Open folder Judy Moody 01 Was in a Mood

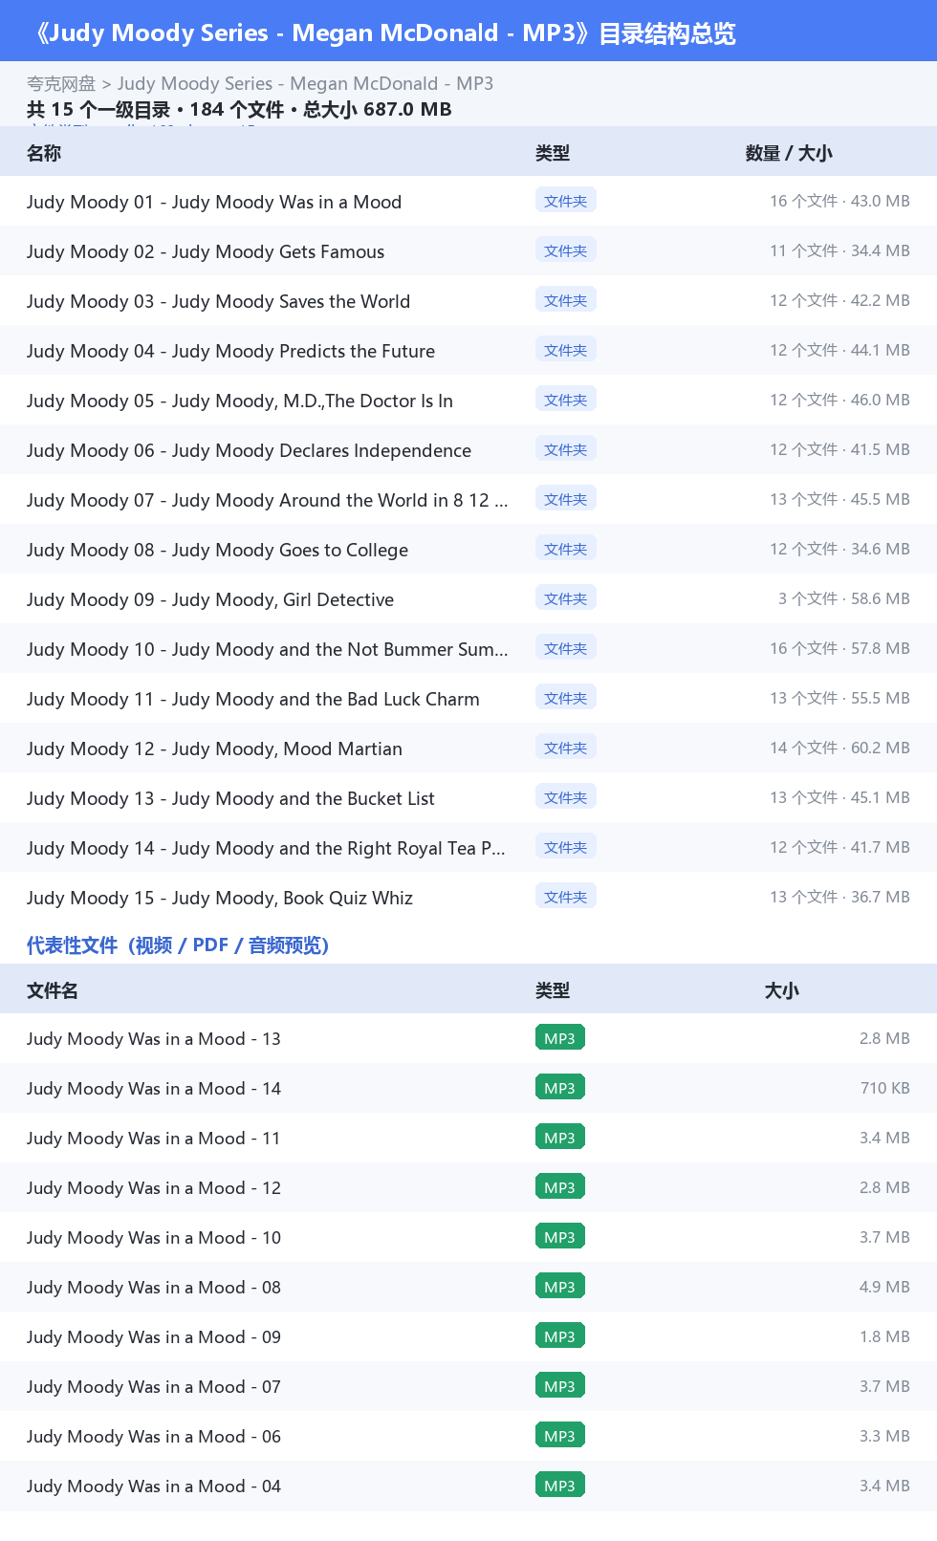tap(214, 202)
